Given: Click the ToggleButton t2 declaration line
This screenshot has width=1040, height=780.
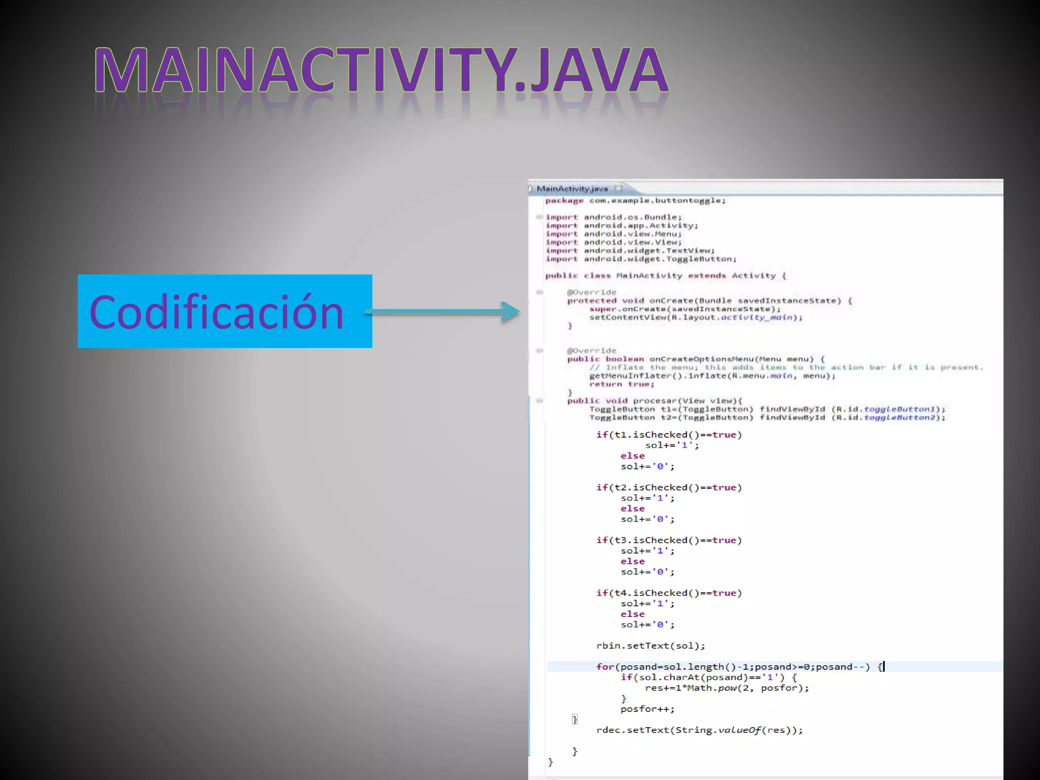Looking at the screenshot, I should pyautogui.click(x=767, y=417).
